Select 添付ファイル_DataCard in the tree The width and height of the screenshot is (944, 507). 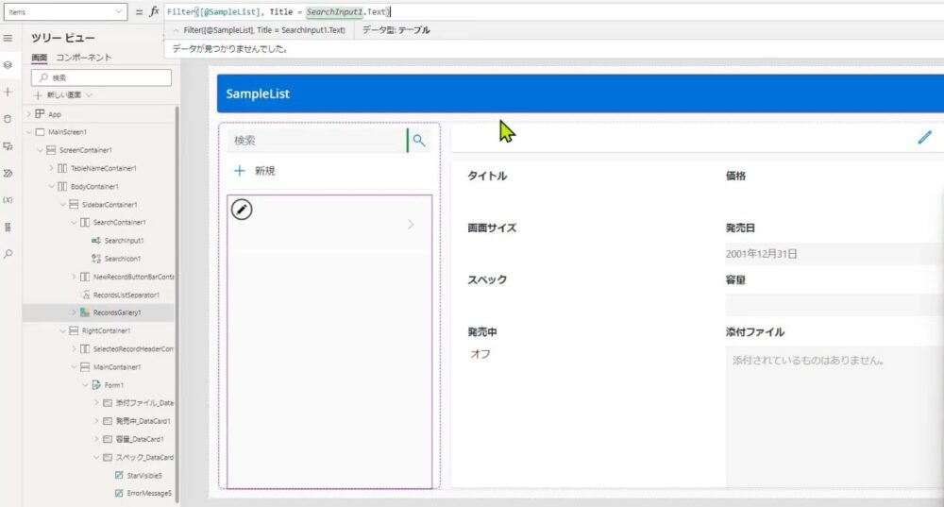coord(144,403)
